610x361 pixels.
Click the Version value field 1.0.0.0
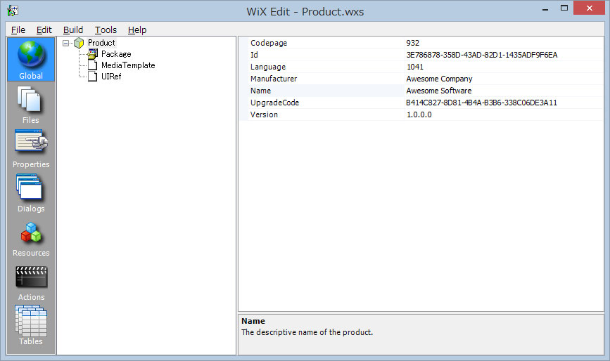pos(419,114)
